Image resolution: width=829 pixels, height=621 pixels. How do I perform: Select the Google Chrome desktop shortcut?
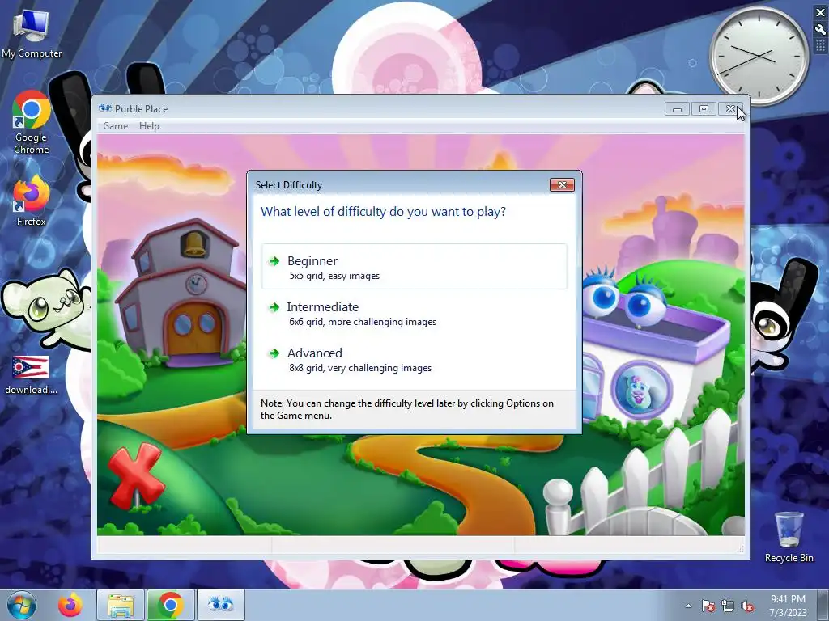tap(32, 123)
